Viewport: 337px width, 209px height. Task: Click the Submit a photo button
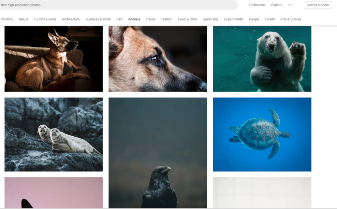point(317,5)
